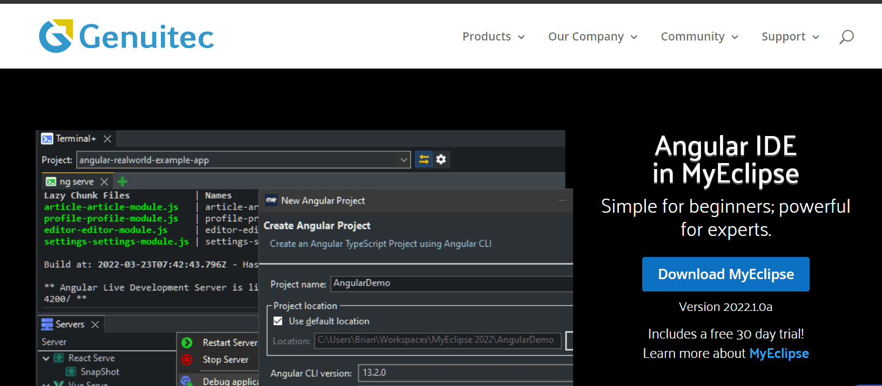
Task: Click the 'Version 2022.1.0a' text
Action: click(726, 307)
